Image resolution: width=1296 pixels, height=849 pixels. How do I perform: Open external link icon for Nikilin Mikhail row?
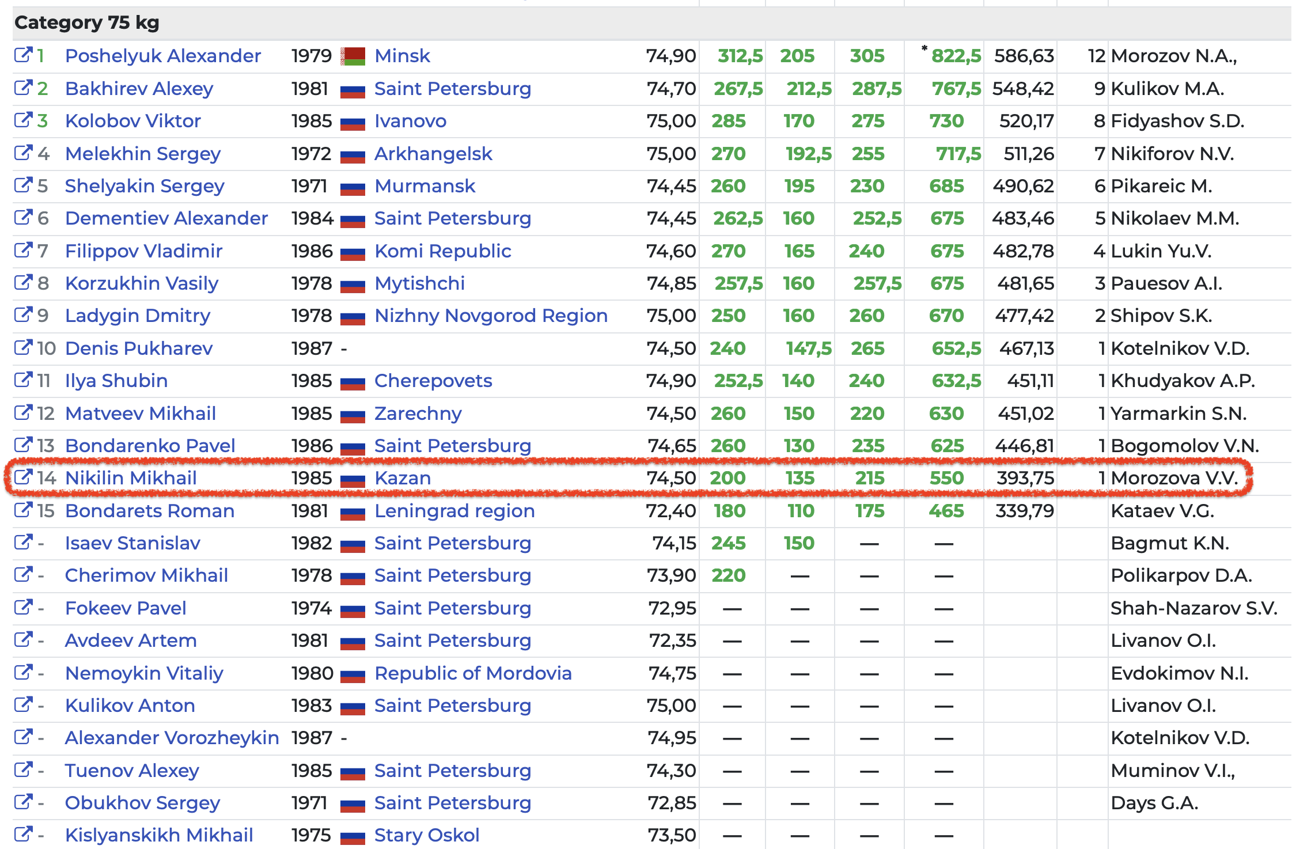point(23,477)
